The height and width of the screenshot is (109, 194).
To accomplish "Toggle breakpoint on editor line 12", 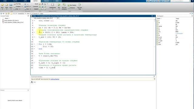I will pyautogui.click(x=34, y=46).
